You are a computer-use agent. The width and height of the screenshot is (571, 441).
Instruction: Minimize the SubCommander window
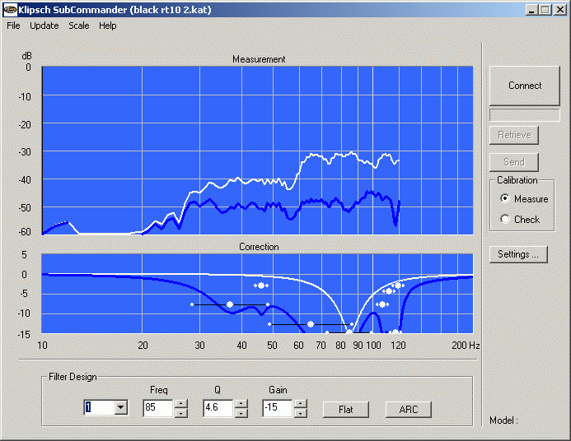coord(531,10)
